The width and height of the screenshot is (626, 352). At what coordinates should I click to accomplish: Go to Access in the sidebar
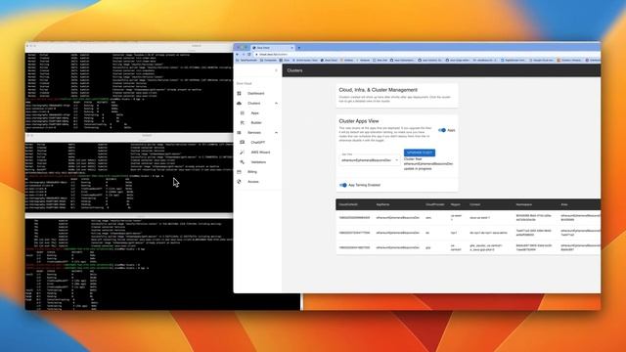253,182
